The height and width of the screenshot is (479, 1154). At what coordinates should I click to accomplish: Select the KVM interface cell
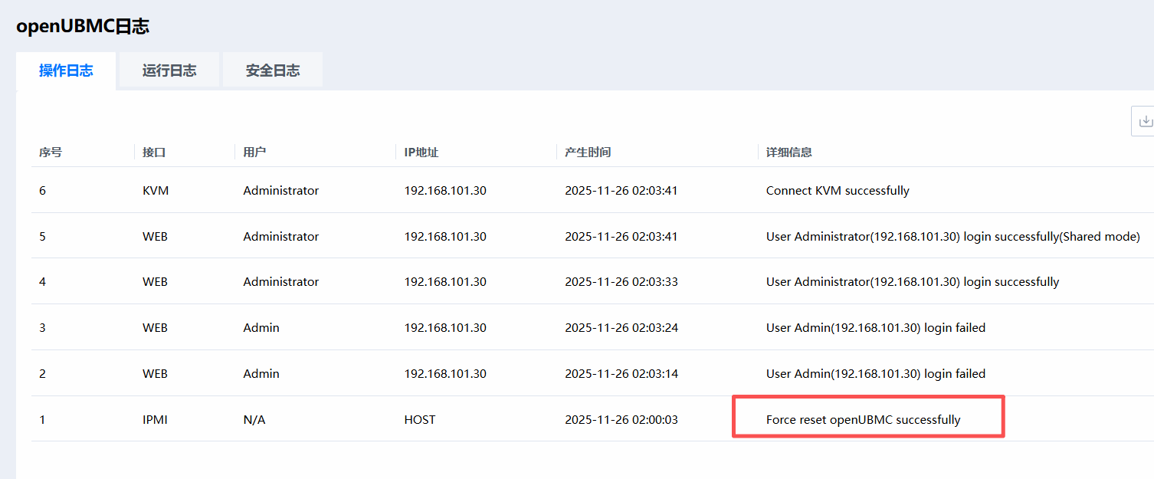156,190
